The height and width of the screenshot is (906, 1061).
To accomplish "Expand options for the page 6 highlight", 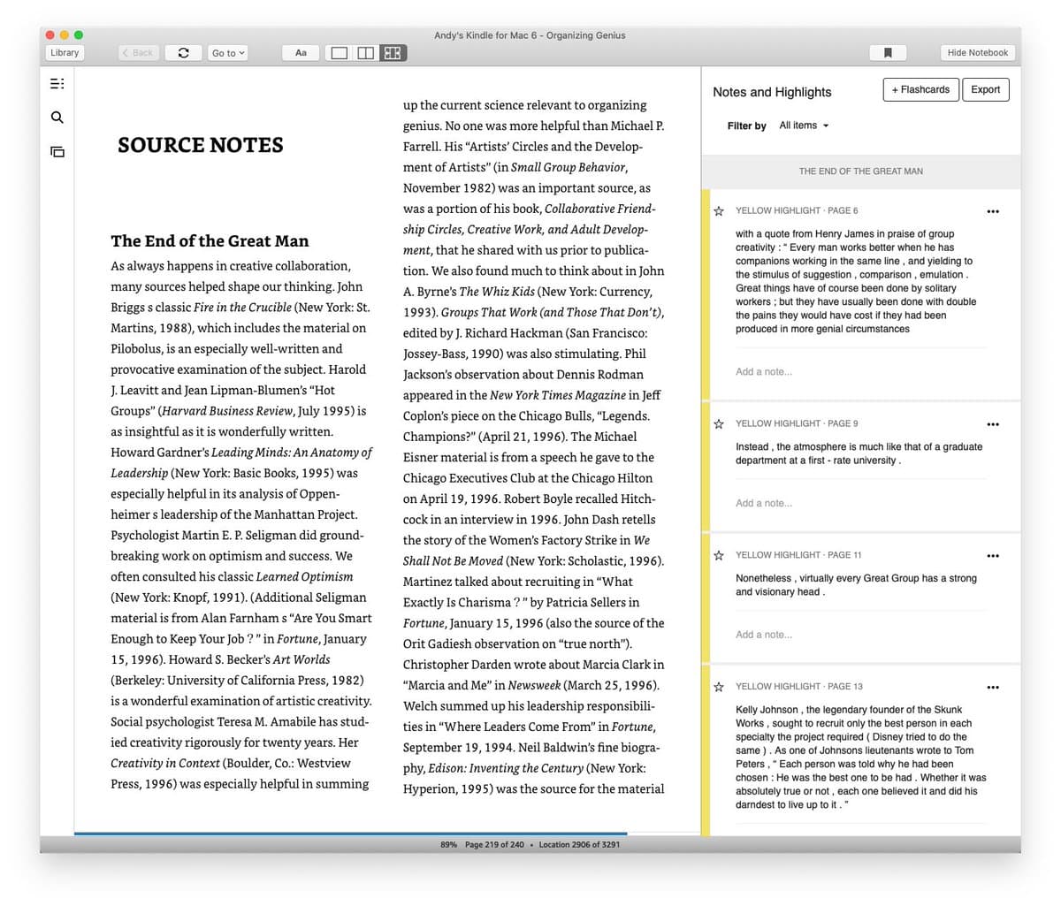I will point(992,211).
